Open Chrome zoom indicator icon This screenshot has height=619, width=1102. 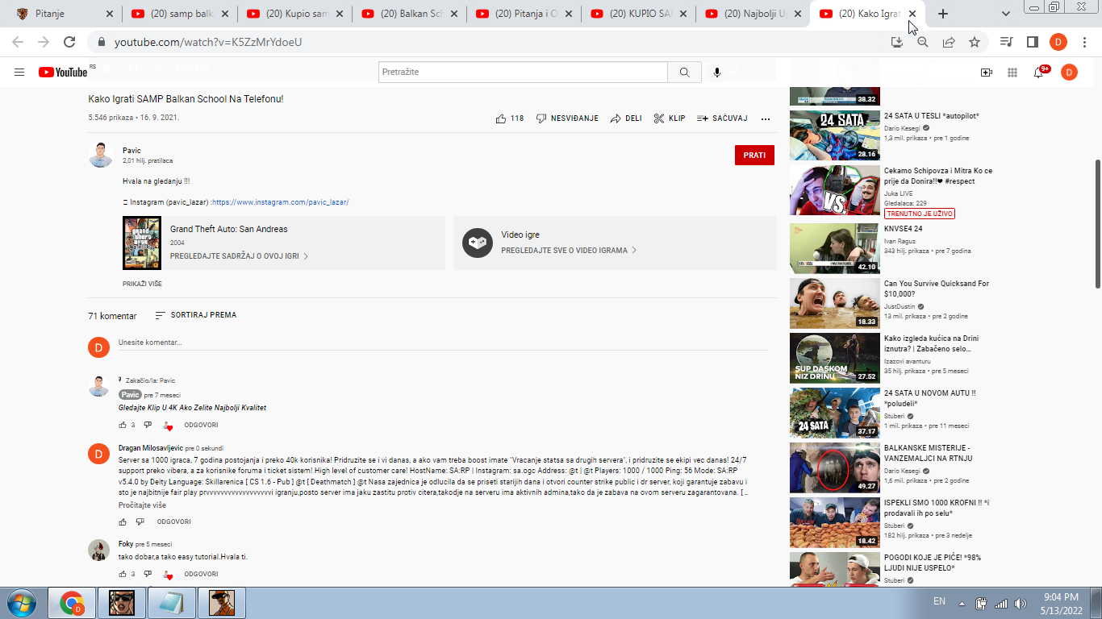click(x=922, y=42)
